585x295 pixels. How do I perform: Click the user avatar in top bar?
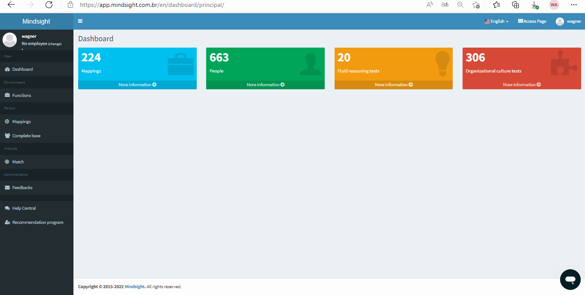pos(560,21)
